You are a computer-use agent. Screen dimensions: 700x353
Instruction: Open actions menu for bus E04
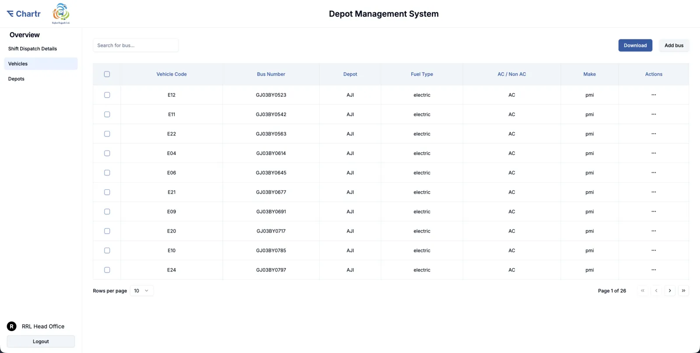(x=654, y=153)
